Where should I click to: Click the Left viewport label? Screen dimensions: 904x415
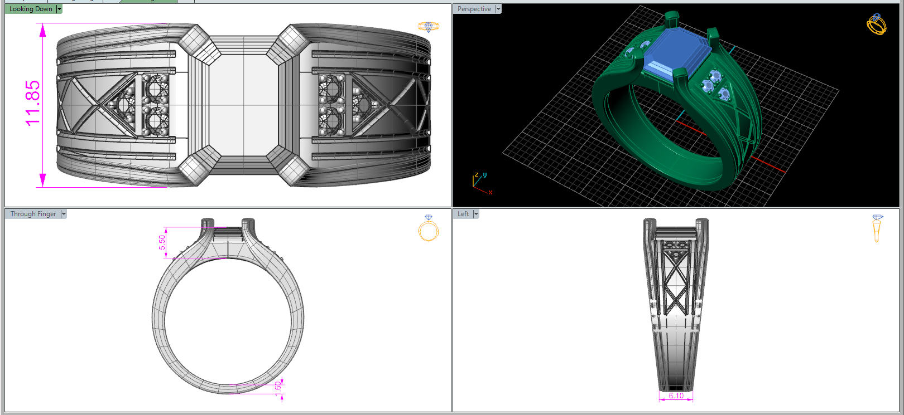point(463,214)
